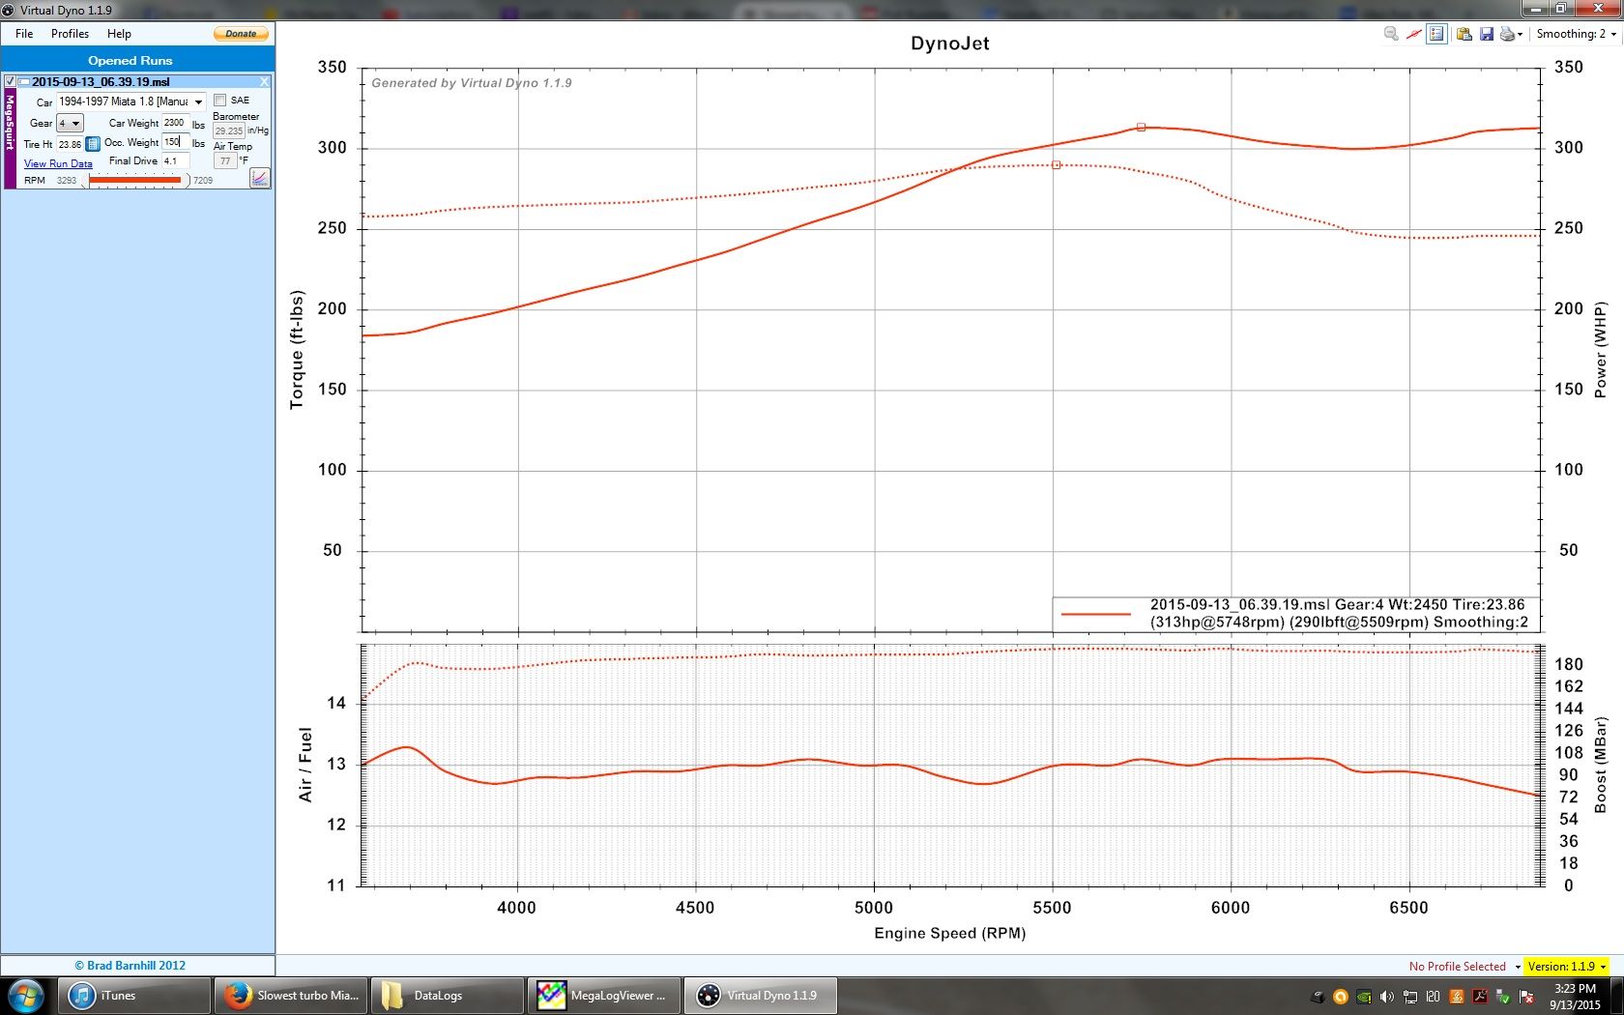
Task: Click the 120 tray indicator icon
Action: point(1434,997)
